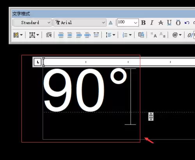
Task: Open the multiline text justification menu
Action: pos(34,35)
